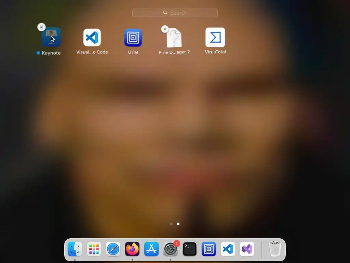Launch purple Visual Studio from Dock
Screen dimensions: 350x263
[x=247, y=249]
